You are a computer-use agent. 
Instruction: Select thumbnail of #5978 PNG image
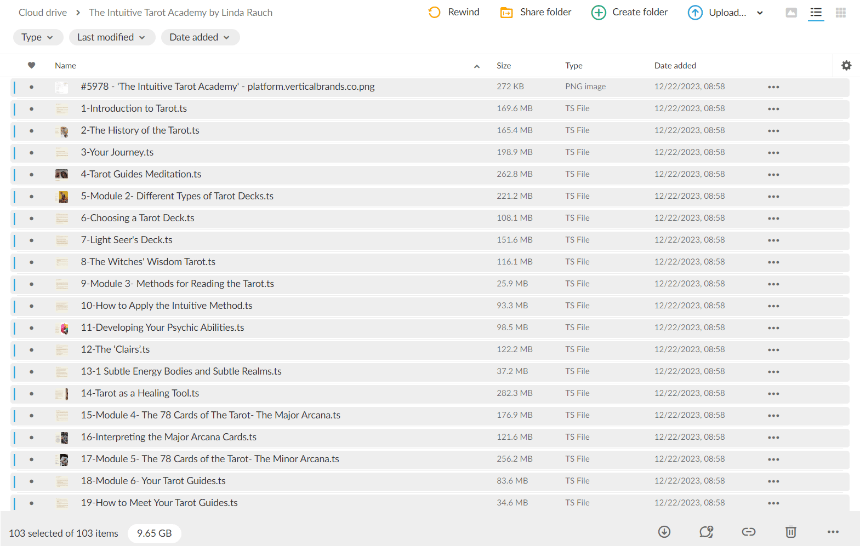coord(62,87)
